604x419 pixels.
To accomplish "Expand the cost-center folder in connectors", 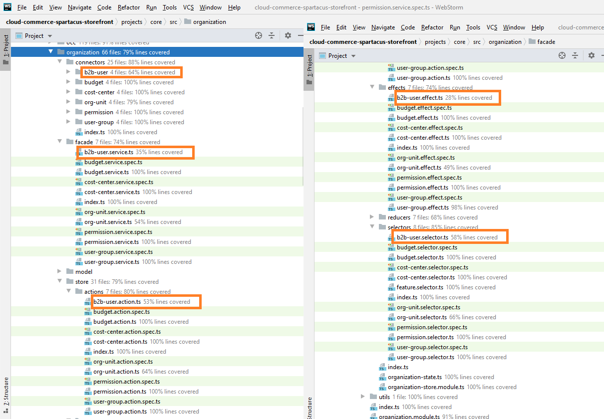I will (69, 92).
